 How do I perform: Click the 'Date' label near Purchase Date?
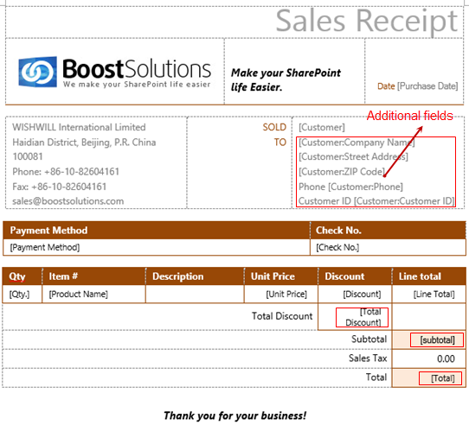(386, 86)
